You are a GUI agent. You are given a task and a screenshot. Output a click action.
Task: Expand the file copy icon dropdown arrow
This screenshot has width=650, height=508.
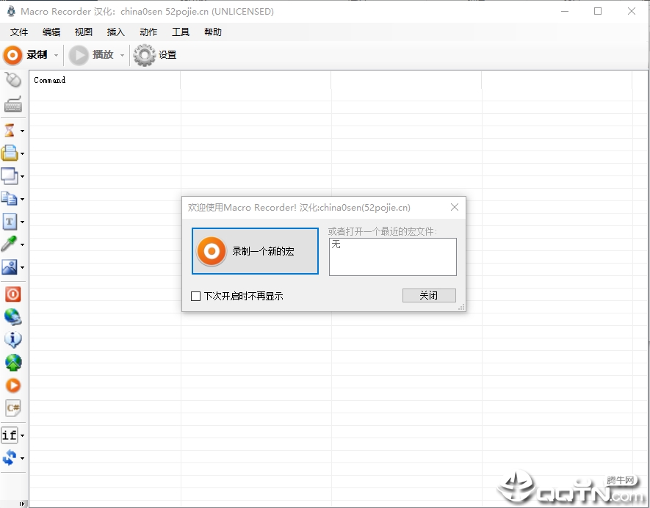[x=22, y=199]
